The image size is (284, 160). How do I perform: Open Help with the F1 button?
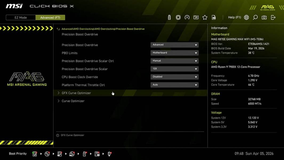click(234, 17)
